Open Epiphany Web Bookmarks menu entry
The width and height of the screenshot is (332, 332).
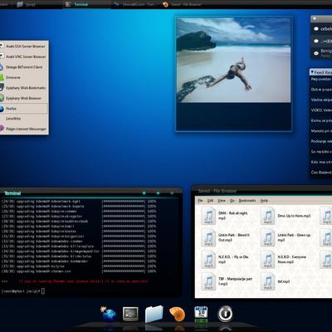[x=24, y=88]
